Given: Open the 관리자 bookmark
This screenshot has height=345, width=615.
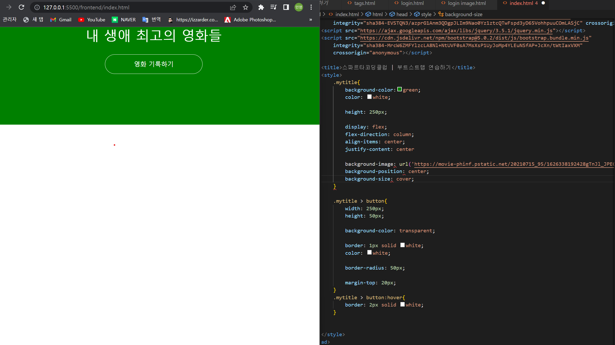Looking at the screenshot, I should pos(10,20).
